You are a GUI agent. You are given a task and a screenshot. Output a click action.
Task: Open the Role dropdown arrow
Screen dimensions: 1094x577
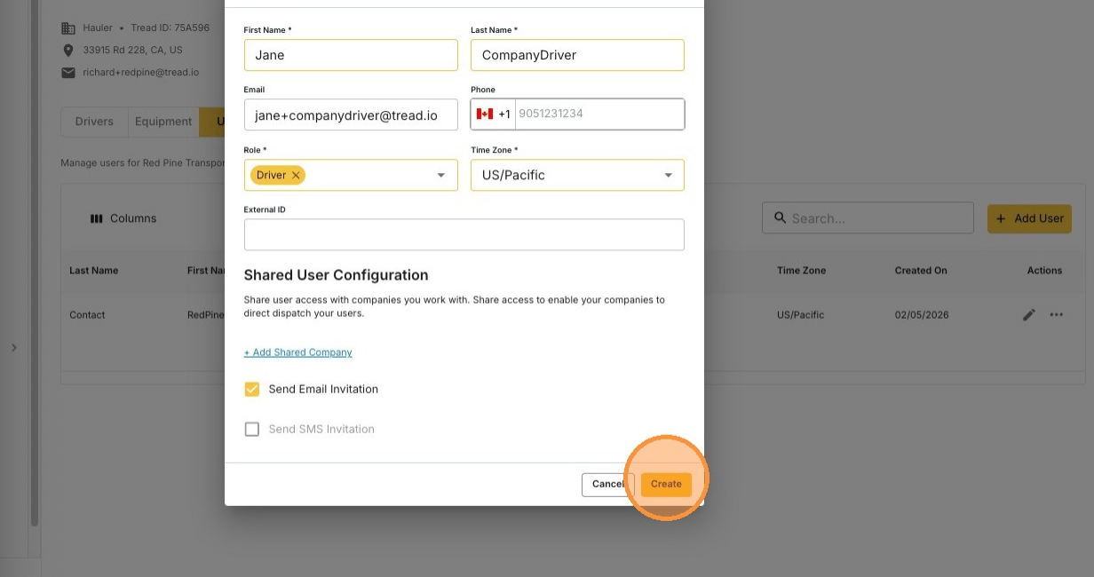pyautogui.click(x=441, y=175)
